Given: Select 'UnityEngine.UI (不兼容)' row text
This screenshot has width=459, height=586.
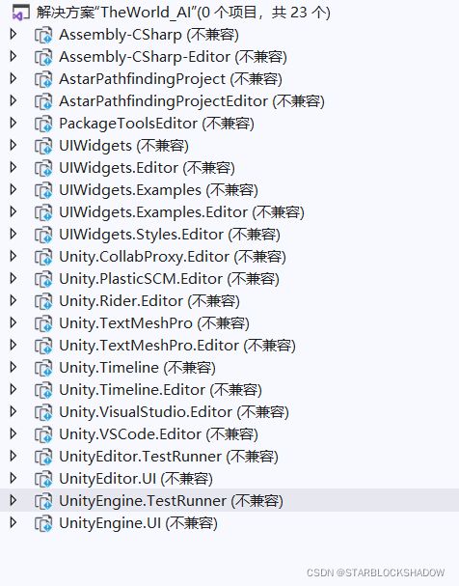Looking at the screenshot, I should click(x=138, y=523).
